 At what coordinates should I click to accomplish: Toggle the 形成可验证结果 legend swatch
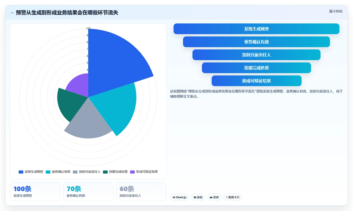(132, 172)
